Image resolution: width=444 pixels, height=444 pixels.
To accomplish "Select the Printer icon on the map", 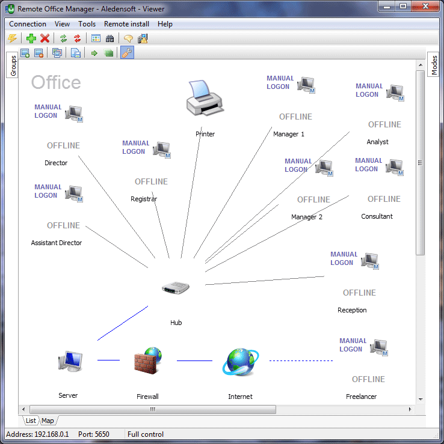I will [x=205, y=98].
